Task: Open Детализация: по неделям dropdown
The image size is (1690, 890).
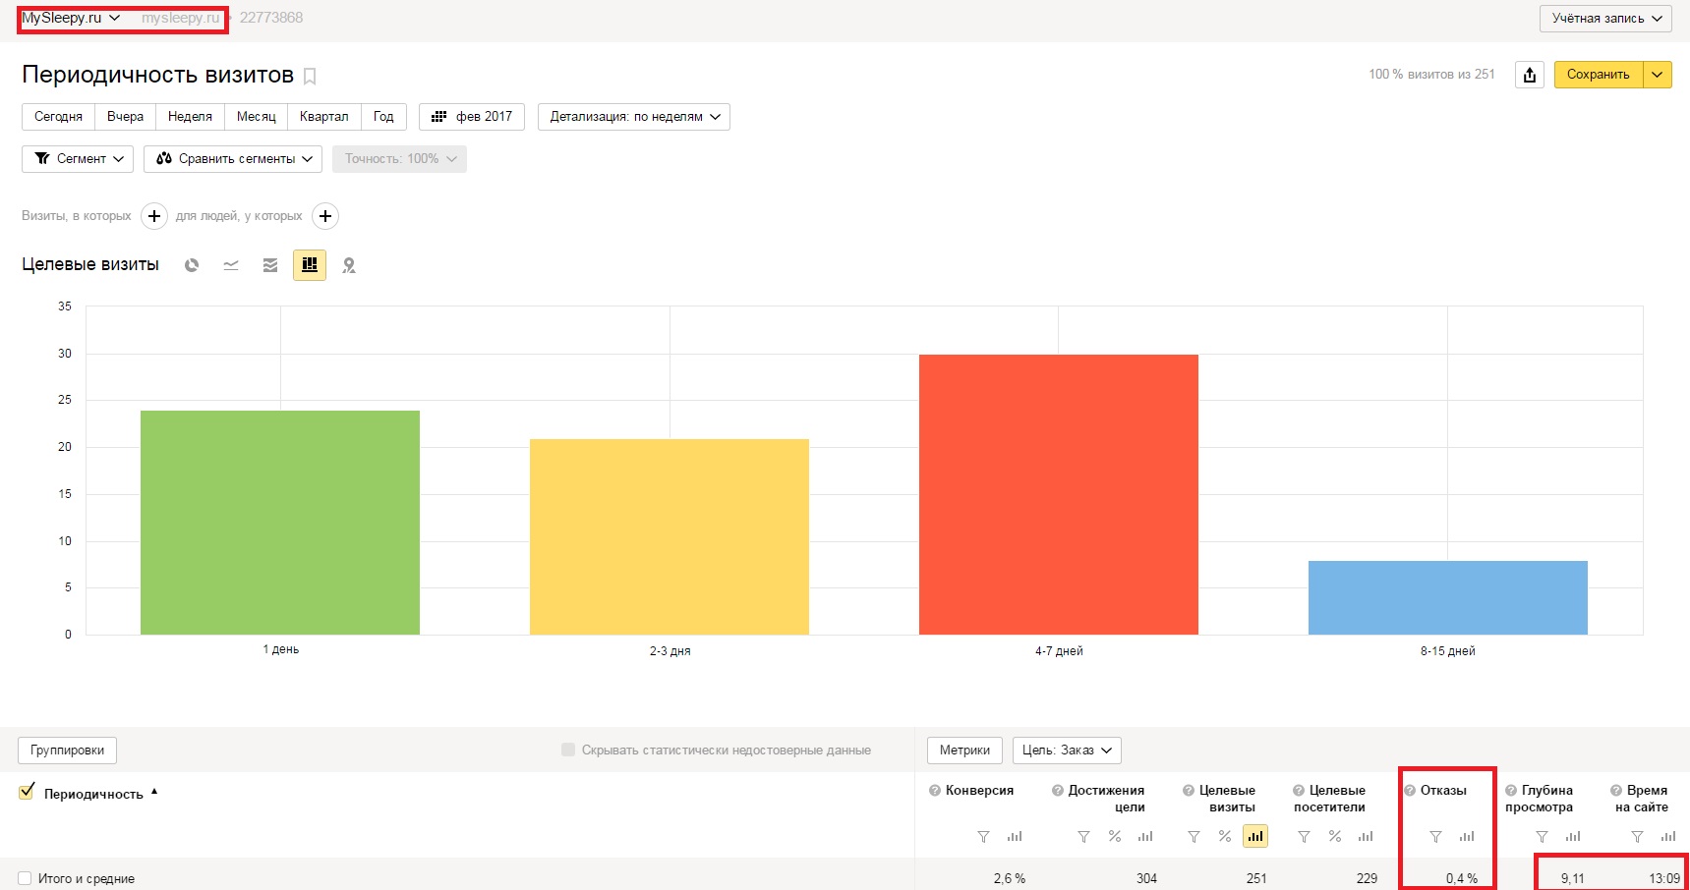Action: tap(634, 117)
